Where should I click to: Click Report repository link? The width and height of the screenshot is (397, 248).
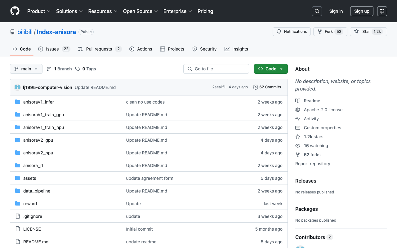[x=313, y=164]
